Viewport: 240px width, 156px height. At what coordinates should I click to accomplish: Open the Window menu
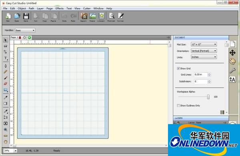[98, 8]
